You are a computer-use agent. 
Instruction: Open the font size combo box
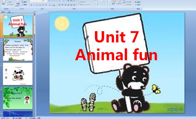45,1
